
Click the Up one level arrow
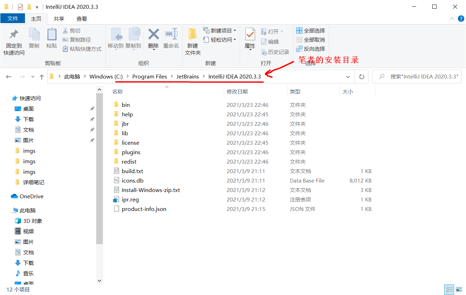pyautogui.click(x=42, y=77)
